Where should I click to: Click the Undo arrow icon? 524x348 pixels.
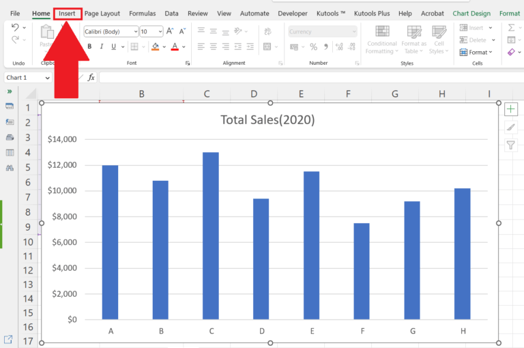pyautogui.click(x=15, y=27)
